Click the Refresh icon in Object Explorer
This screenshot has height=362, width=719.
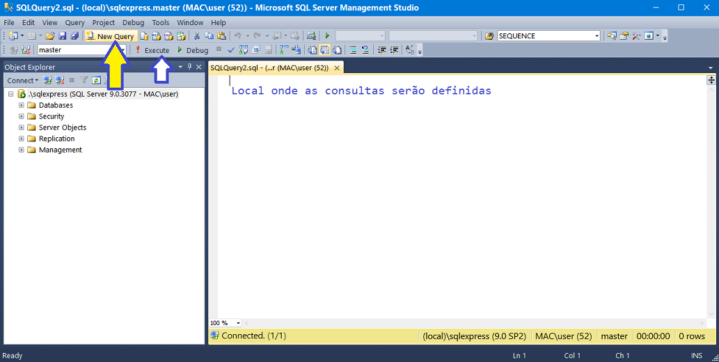click(x=96, y=80)
